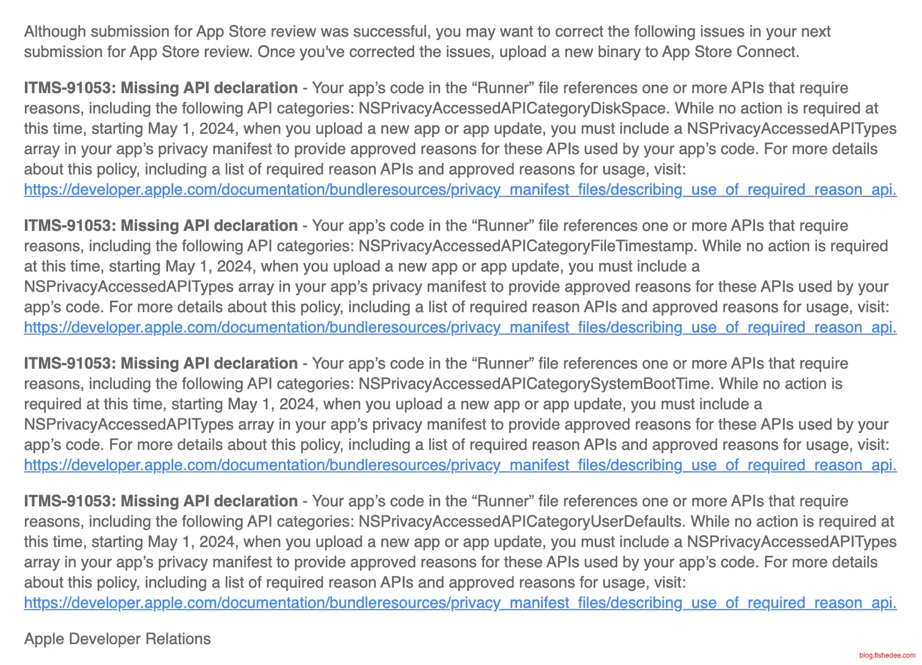The width and height of the screenshot is (922, 665).
Task: Click the developer.apple.com link under the UserDefaults warning
Action: [460, 603]
